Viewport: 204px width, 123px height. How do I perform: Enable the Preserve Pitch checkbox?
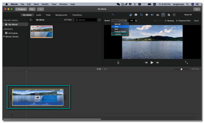(177, 21)
